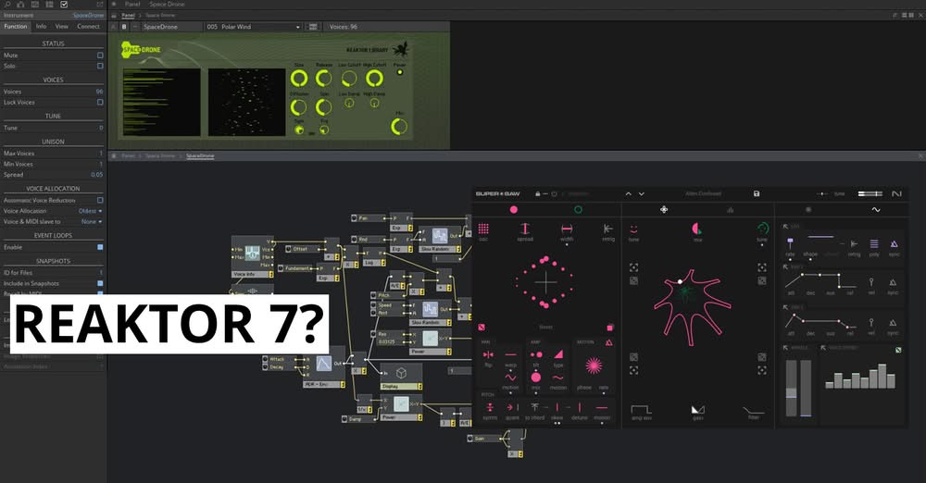Switch to the Info tab
The image size is (926, 483).
pyautogui.click(x=41, y=27)
